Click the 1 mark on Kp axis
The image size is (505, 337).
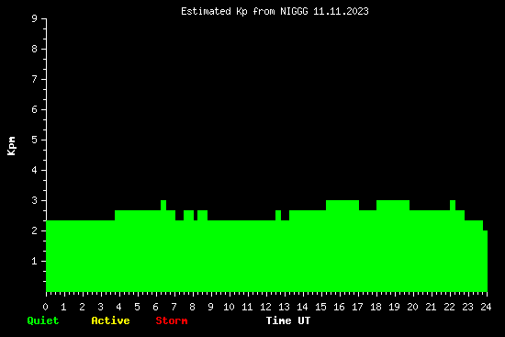(x=35, y=261)
